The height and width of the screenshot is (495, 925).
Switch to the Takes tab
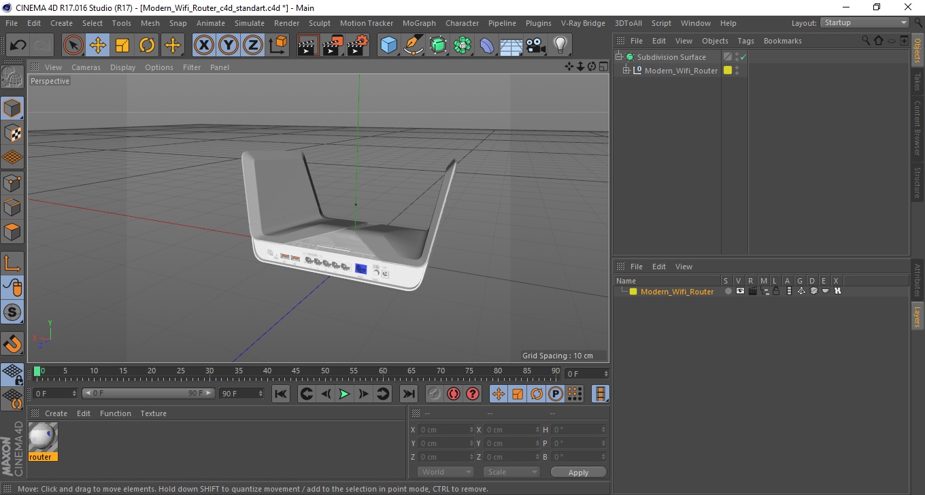(x=918, y=82)
